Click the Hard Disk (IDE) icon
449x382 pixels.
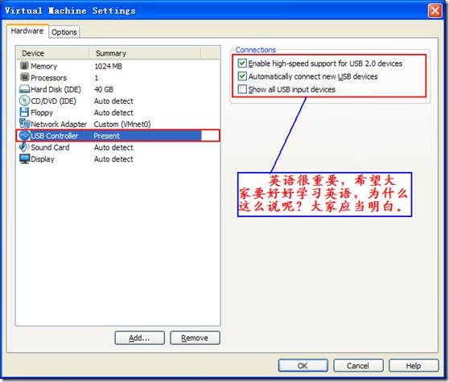(x=24, y=89)
